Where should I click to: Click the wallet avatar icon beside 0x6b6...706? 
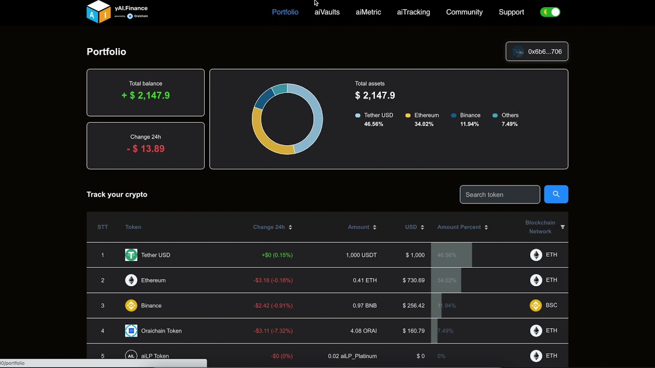coord(518,52)
